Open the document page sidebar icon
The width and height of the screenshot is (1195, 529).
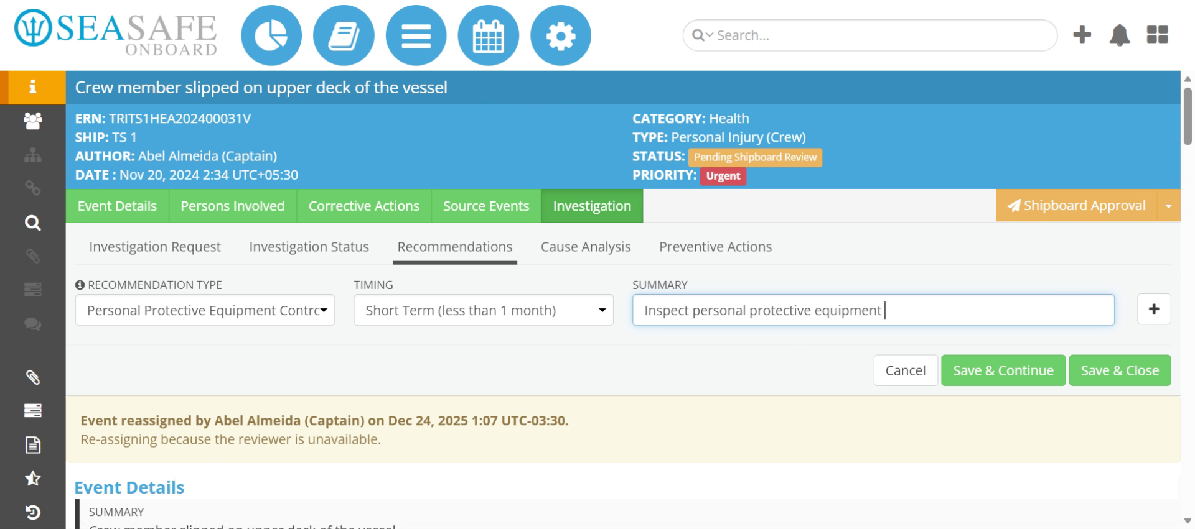click(32, 445)
